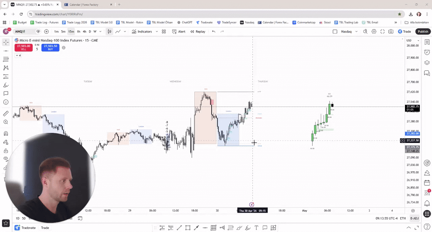This screenshot has width=432, height=232.
Task: Click the zoom in tool
Action: [x=6, y=122]
